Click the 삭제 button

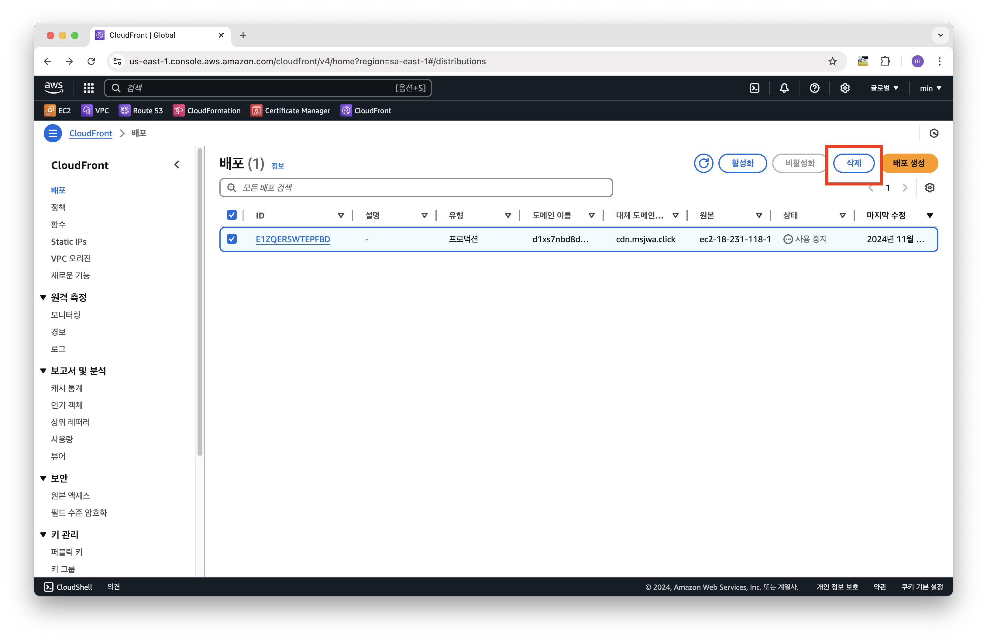click(x=854, y=163)
